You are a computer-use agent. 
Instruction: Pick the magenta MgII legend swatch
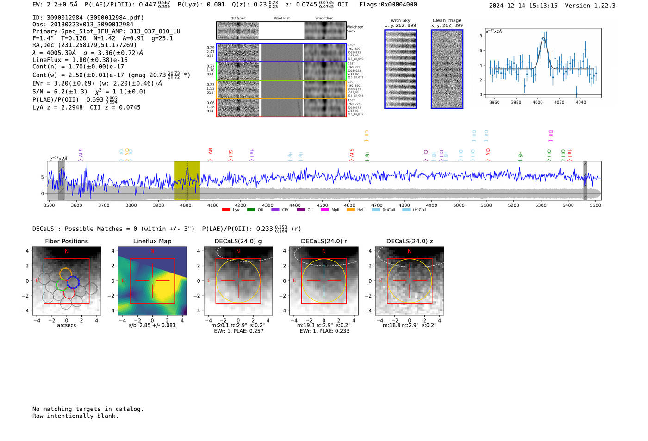click(x=325, y=210)
